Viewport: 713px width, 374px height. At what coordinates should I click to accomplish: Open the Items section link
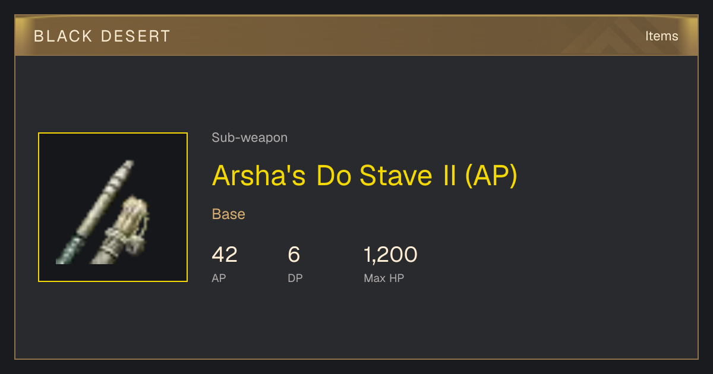(661, 36)
